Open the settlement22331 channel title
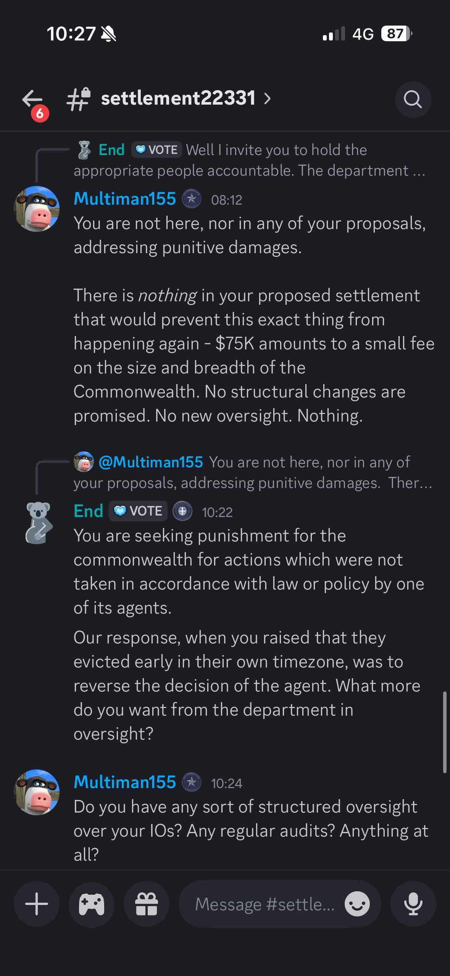The width and height of the screenshot is (450, 976). pos(178,98)
